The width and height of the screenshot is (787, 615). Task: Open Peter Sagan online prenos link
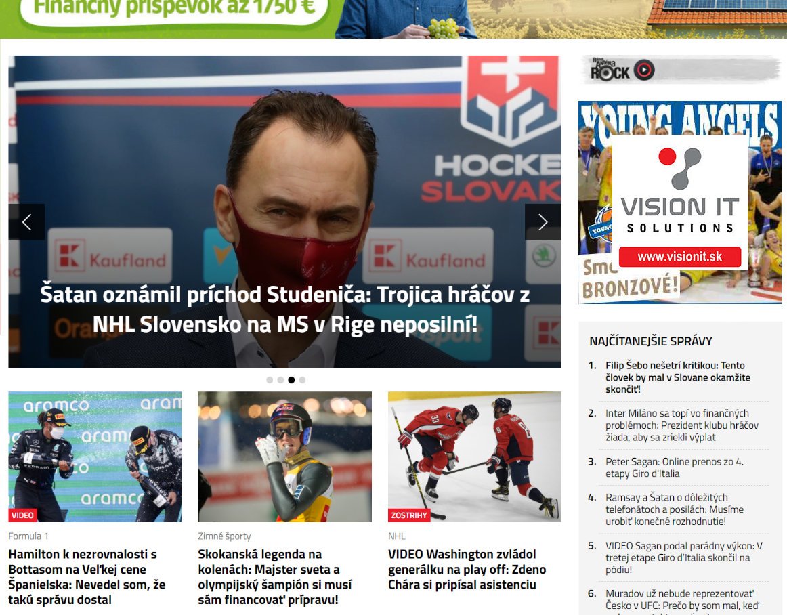[674, 467]
